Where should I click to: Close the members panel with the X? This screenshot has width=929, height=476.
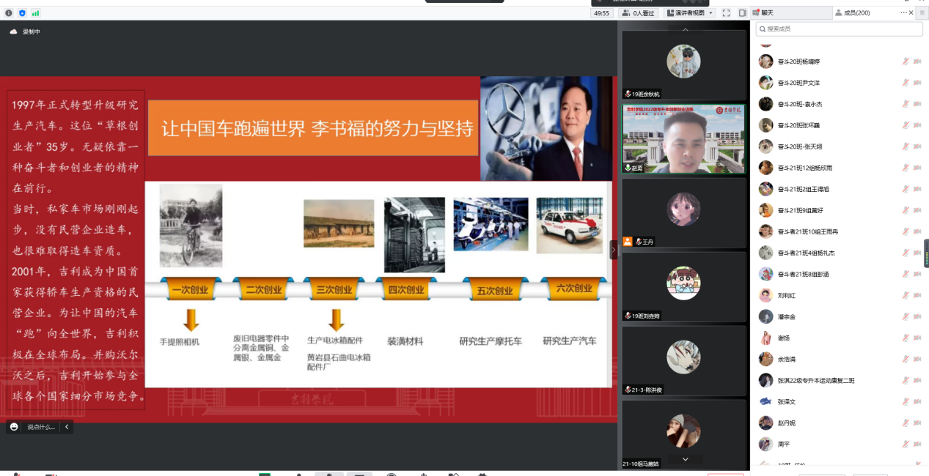pos(912,13)
